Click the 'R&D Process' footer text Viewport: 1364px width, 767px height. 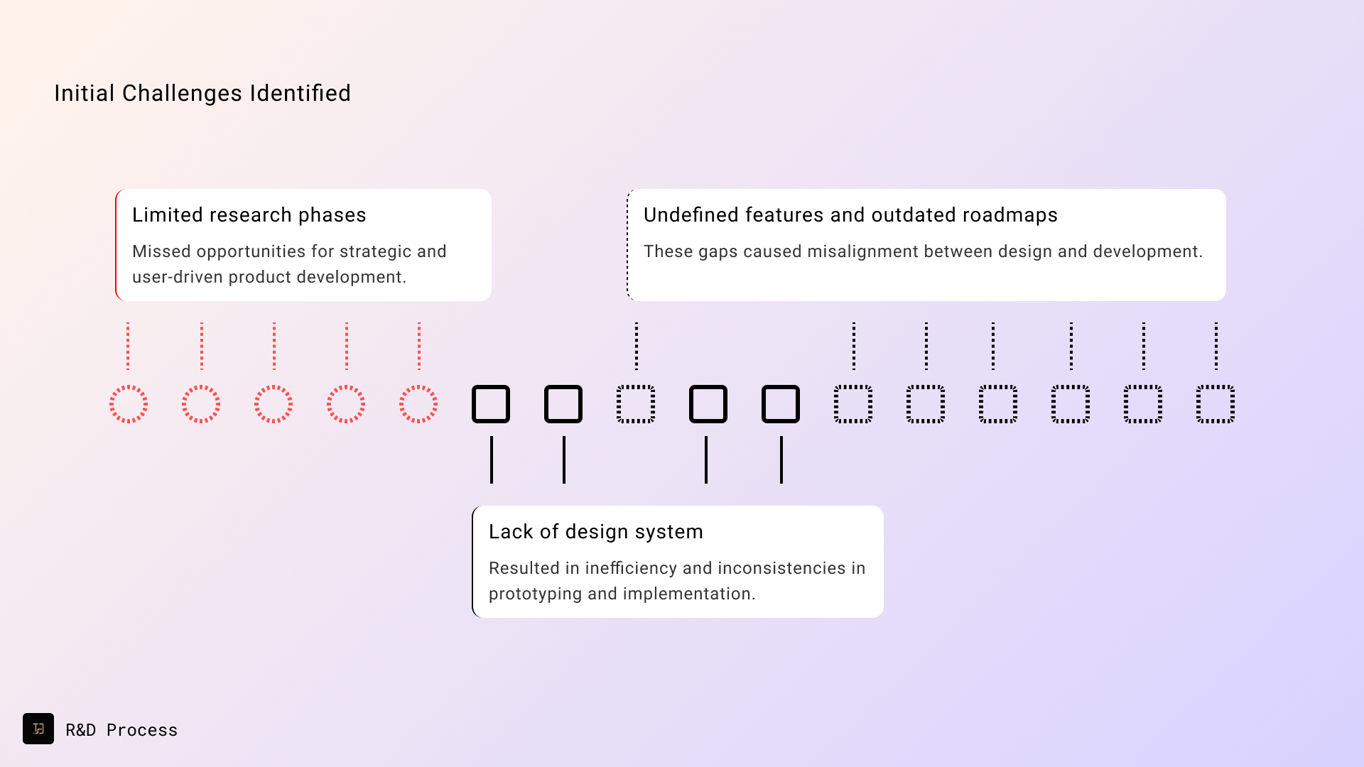(121, 729)
